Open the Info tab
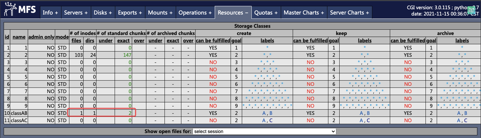This screenshot has width=481, height=138. [50, 13]
